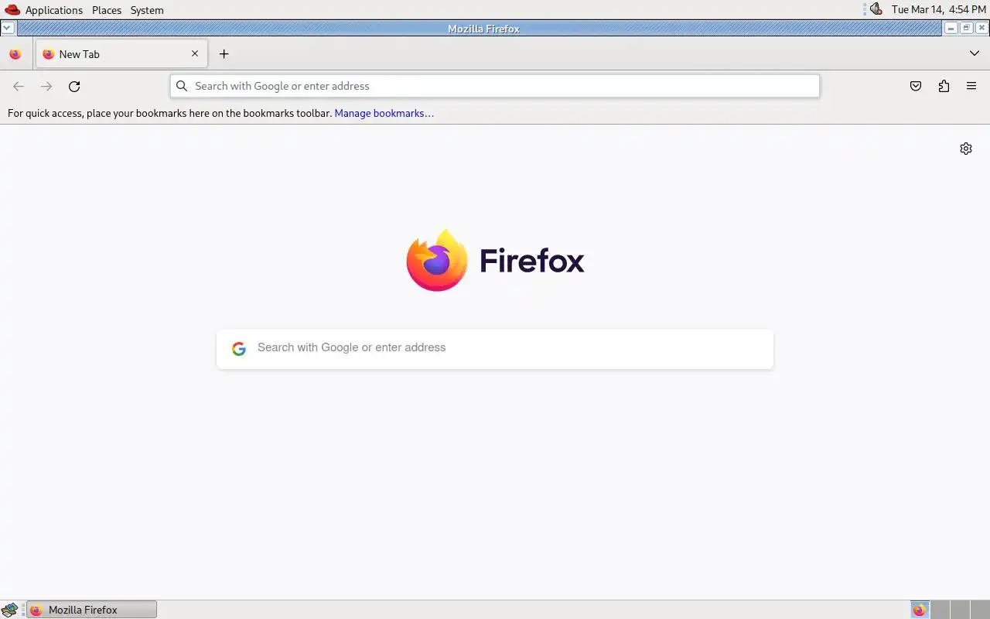Viewport: 990px width, 619px height.
Task: Click the Firefox View pinned tab icon
Action: tap(15, 54)
